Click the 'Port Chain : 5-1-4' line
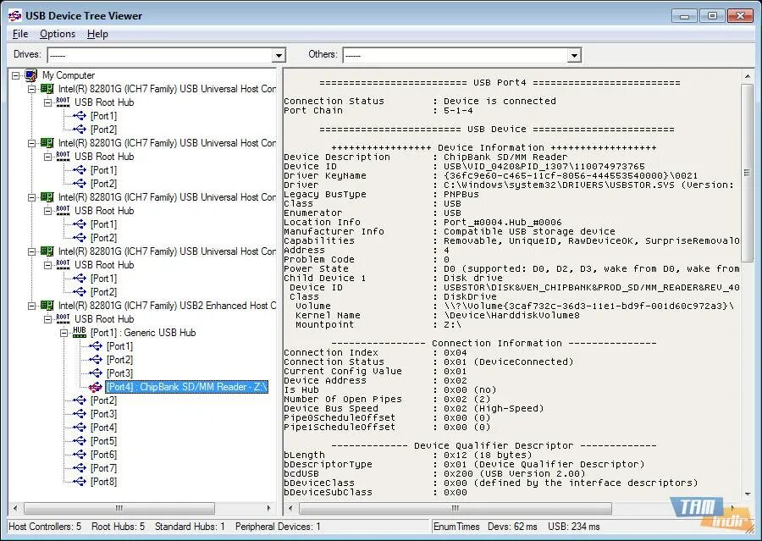This screenshot has height=541, width=762. pyautogui.click(x=378, y=110)
